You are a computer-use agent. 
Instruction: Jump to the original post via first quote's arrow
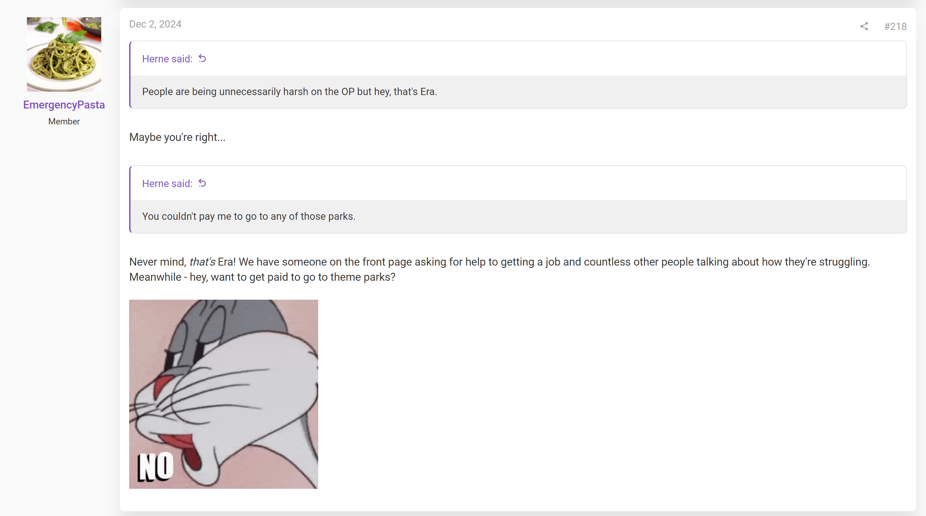tap(202, 58)
